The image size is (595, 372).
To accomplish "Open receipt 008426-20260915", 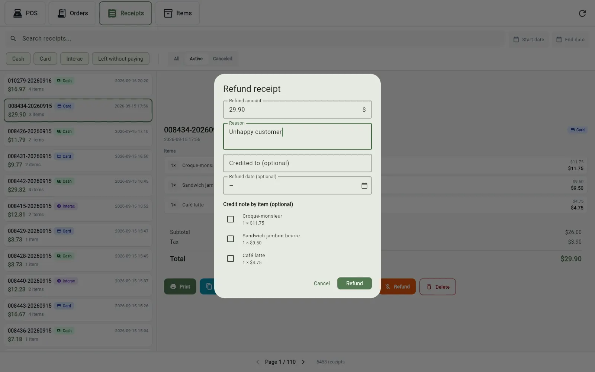I will click(78, 136).
